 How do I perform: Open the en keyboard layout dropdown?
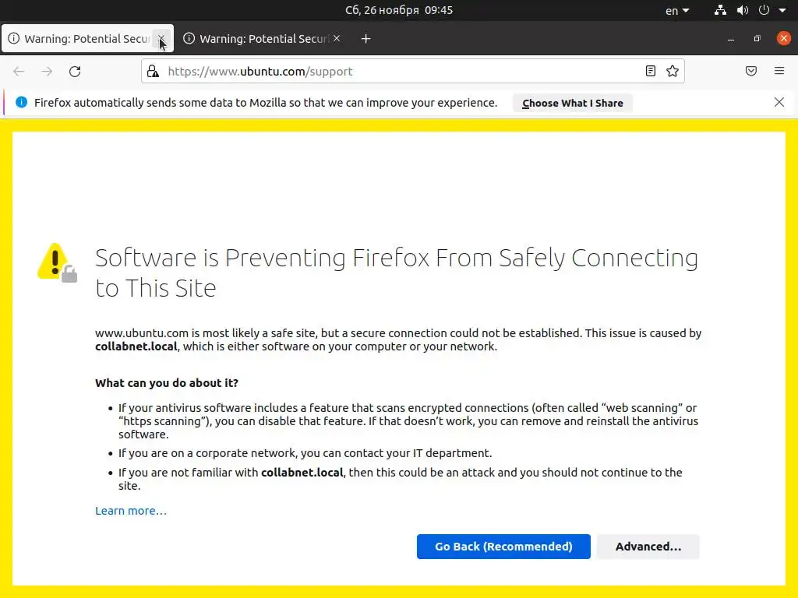[x=677, y=11]
